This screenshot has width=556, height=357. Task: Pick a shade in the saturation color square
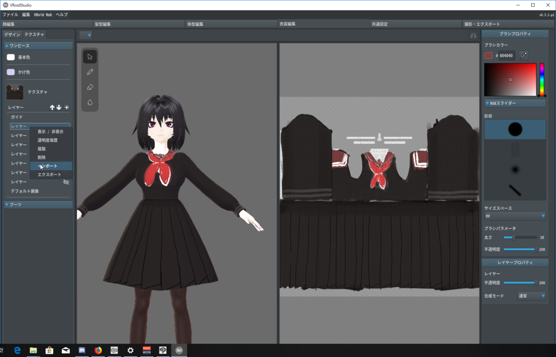pyautogui.click(x=510, y=80)
